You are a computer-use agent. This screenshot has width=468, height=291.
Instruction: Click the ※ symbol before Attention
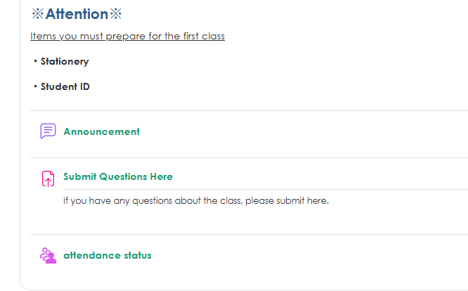37,14
